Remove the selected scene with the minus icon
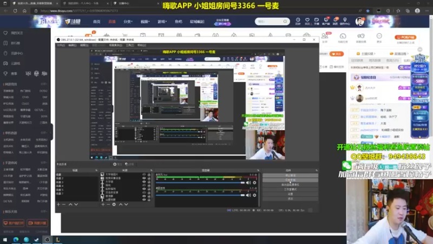This screenshot has height=244, width=433. click(x=64, y=204)
